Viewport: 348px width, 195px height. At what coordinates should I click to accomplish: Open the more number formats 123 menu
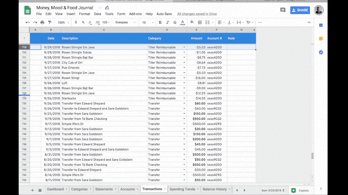pyautogui.click(x=106, y=22)
